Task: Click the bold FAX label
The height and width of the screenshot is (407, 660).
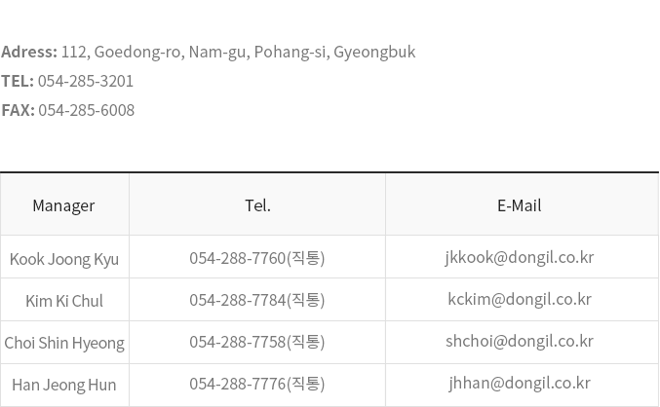Action: pyautogui.click(x=19, y=110)
